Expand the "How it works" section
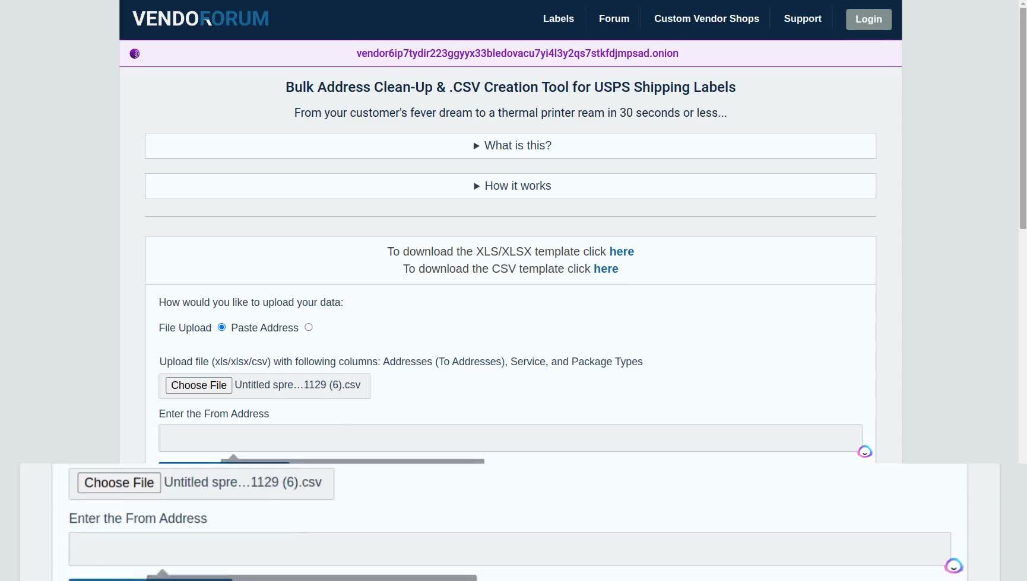This screenshot has width=1027, height=581. (x=511, y=186)
